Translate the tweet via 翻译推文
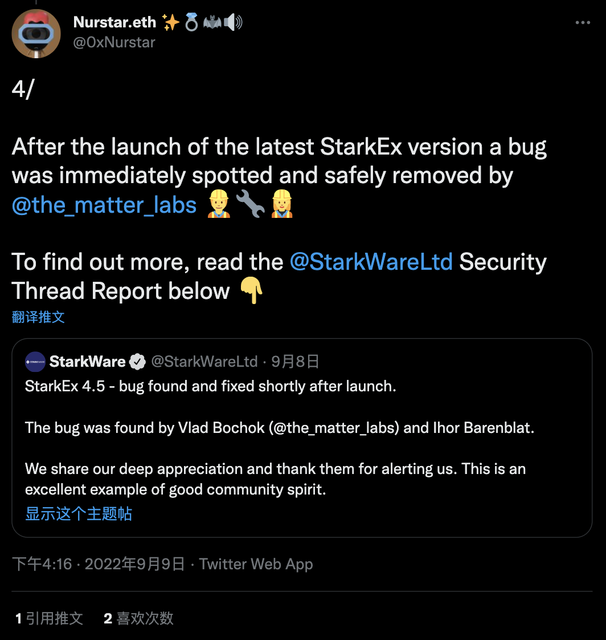606x640 pixels. tap(38, 317)
